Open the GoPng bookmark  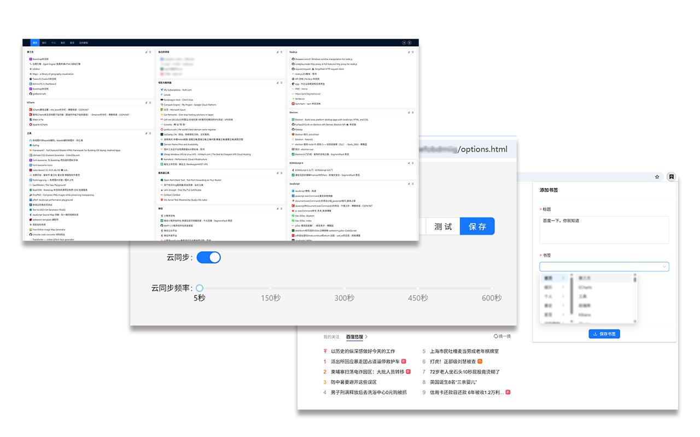pos(34,145)
